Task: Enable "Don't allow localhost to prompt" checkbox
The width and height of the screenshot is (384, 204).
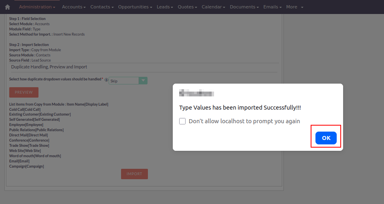Action: click(x=182, y=121)
